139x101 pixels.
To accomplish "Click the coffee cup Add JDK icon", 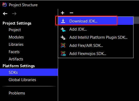I will 63,30.
